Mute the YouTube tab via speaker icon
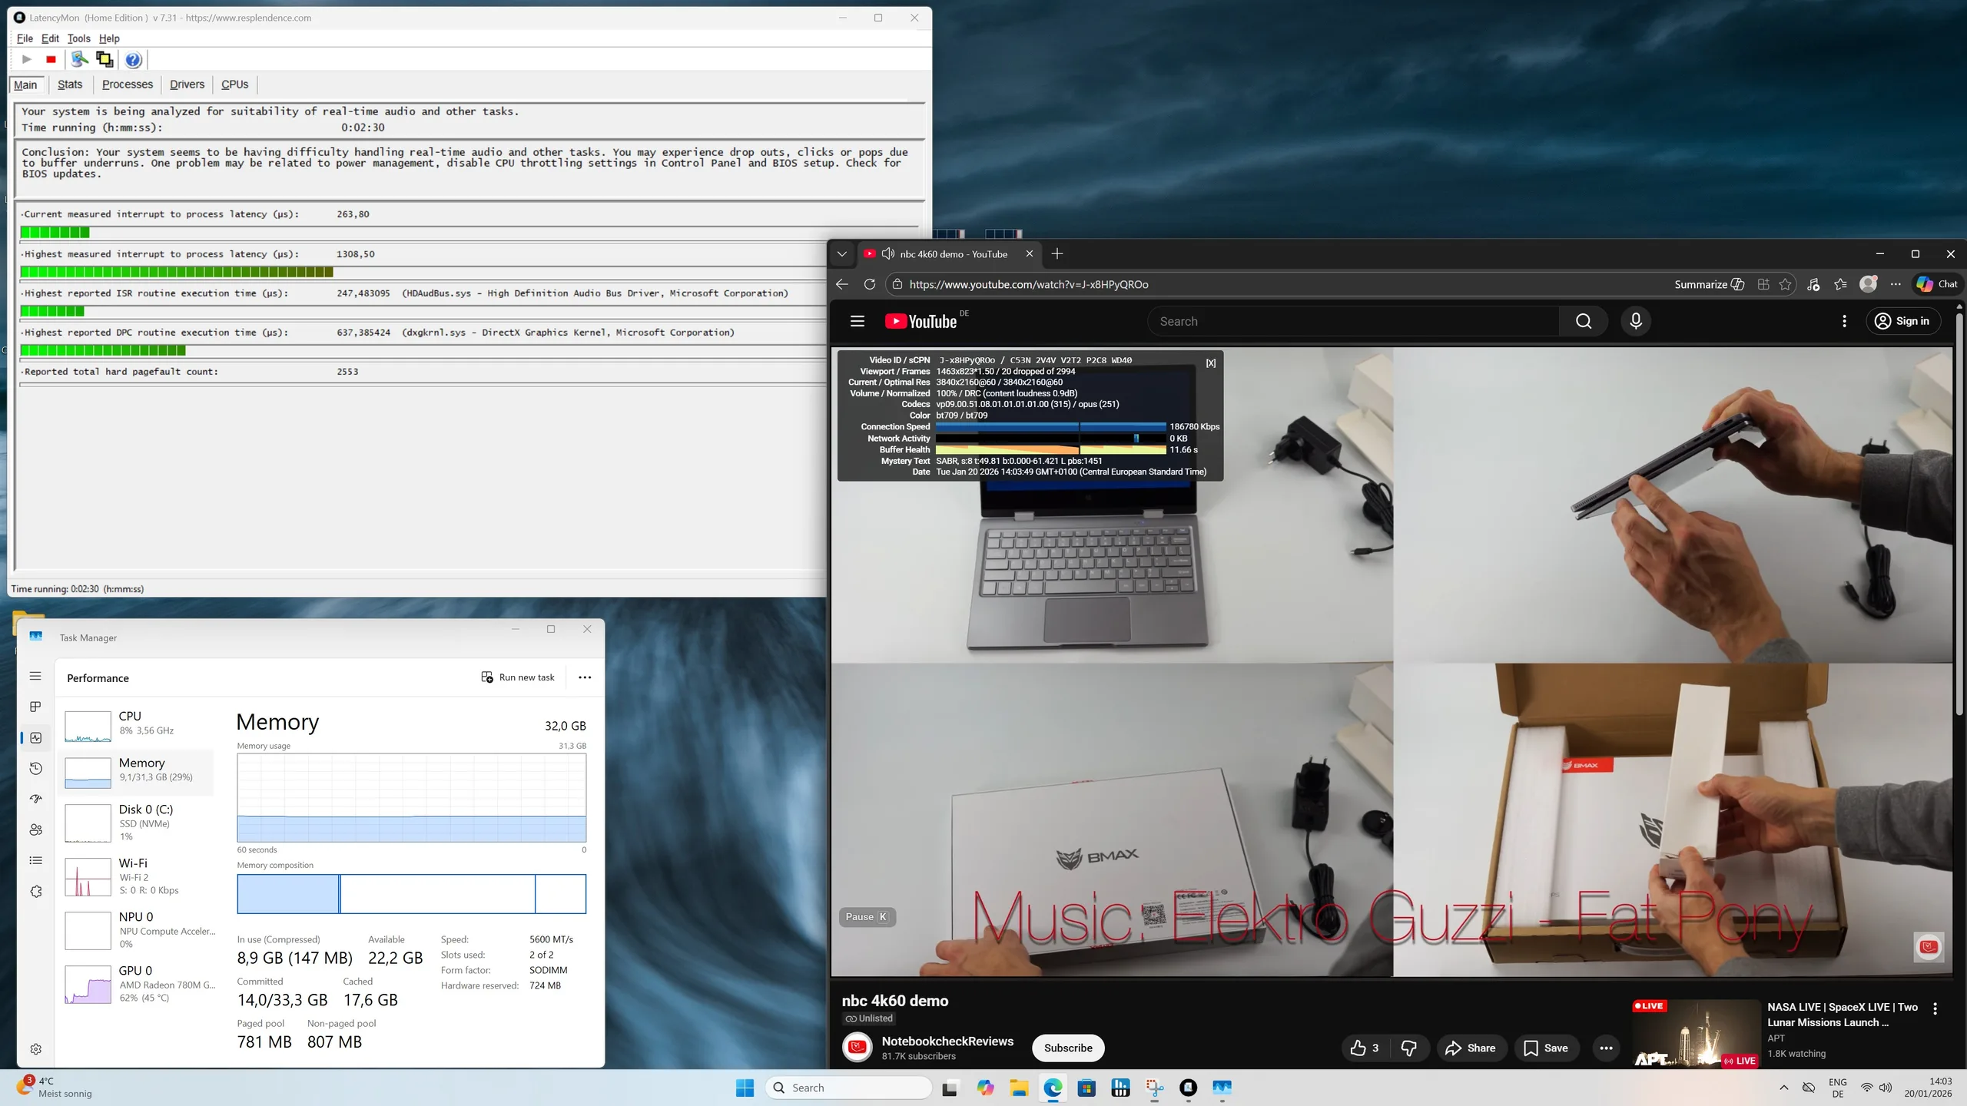 pos(887,254)
